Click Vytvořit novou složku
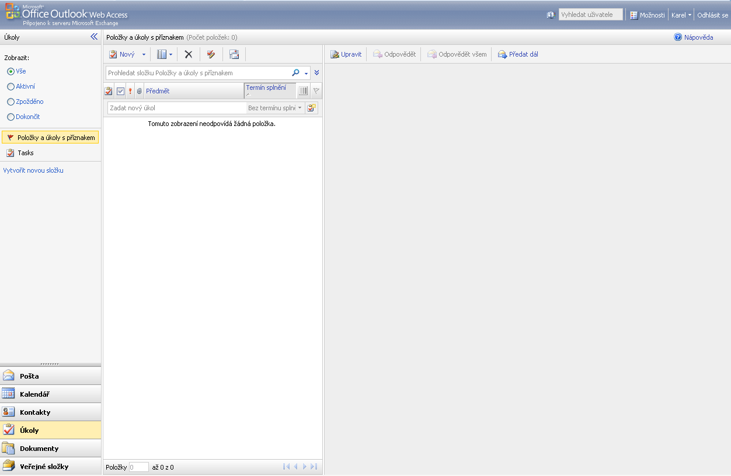The width and height of the screenshot is (731, 476). pos(34,170)
